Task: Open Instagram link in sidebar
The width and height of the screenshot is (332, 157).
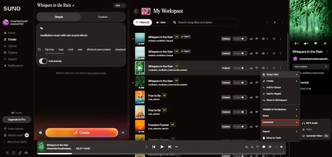Action: (14, 153)
